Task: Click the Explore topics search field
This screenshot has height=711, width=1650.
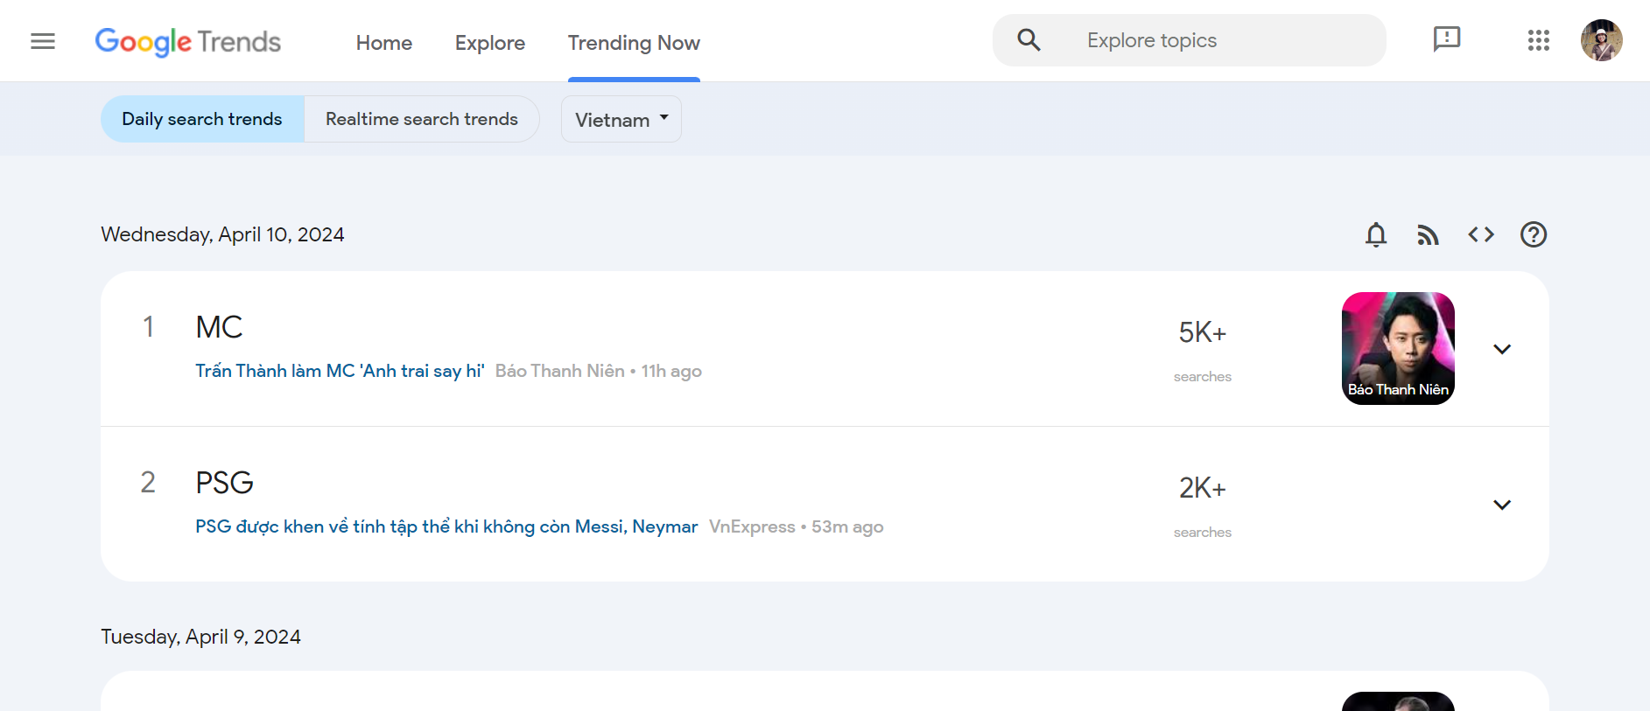Action: point(1190,40)
